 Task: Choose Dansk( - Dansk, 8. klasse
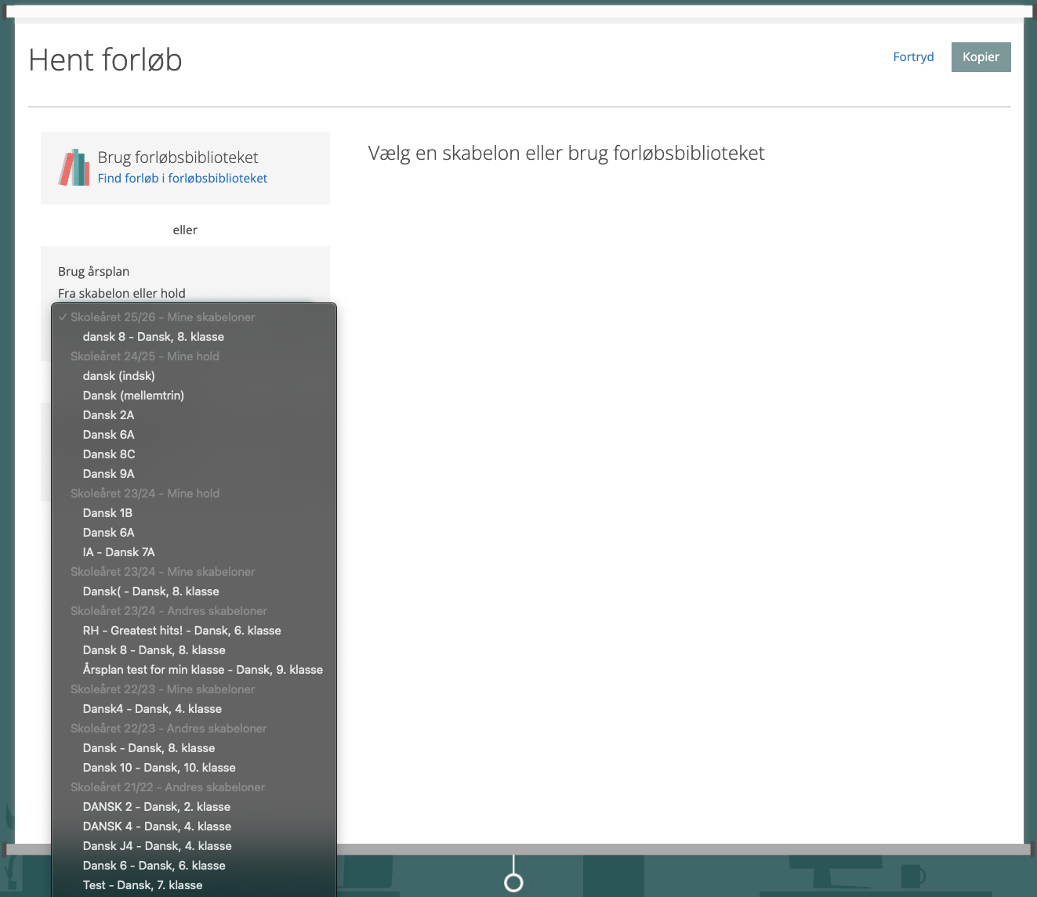(151, 591)
